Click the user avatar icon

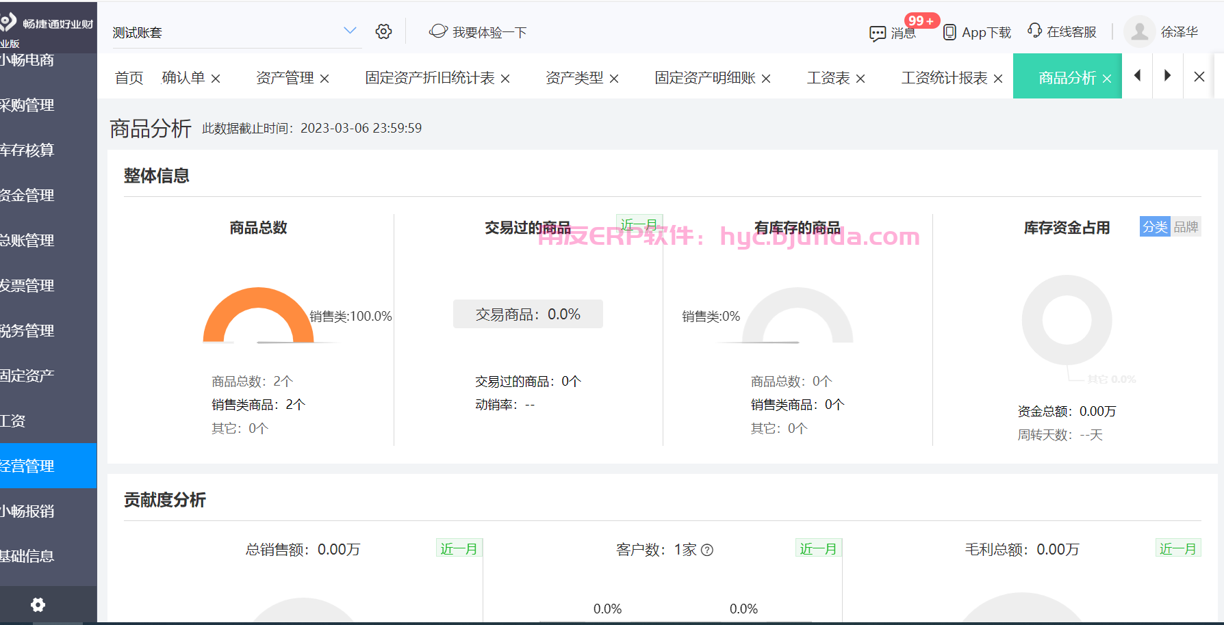click(x=1140, y=31)
